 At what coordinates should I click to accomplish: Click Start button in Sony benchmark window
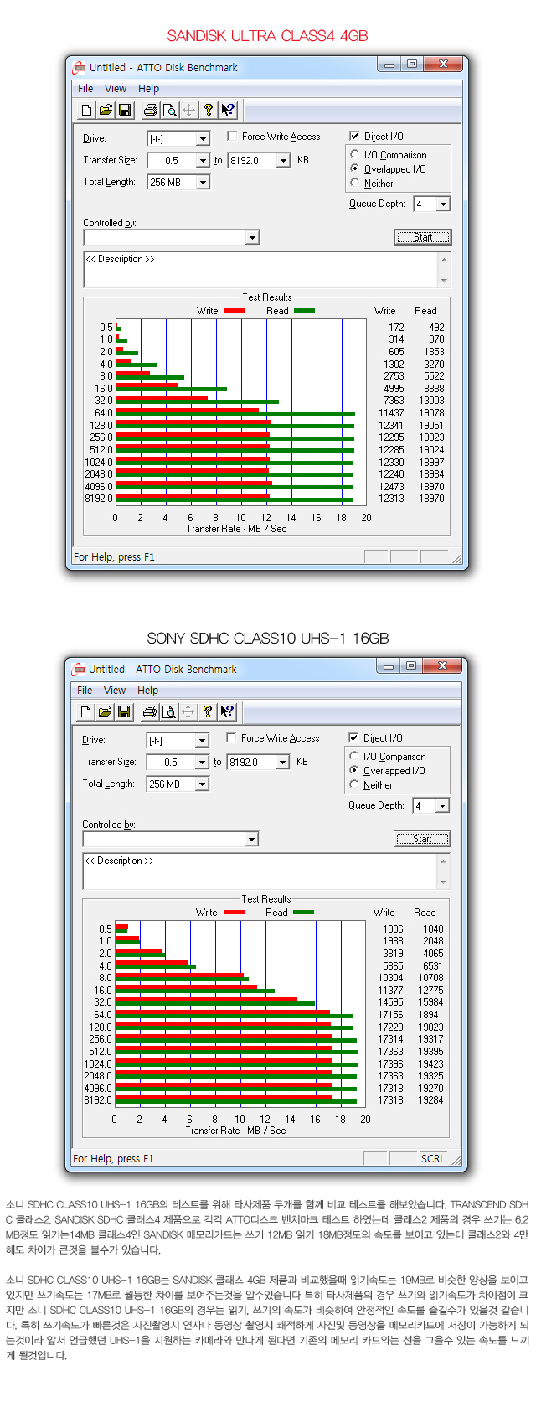point(422,839)
